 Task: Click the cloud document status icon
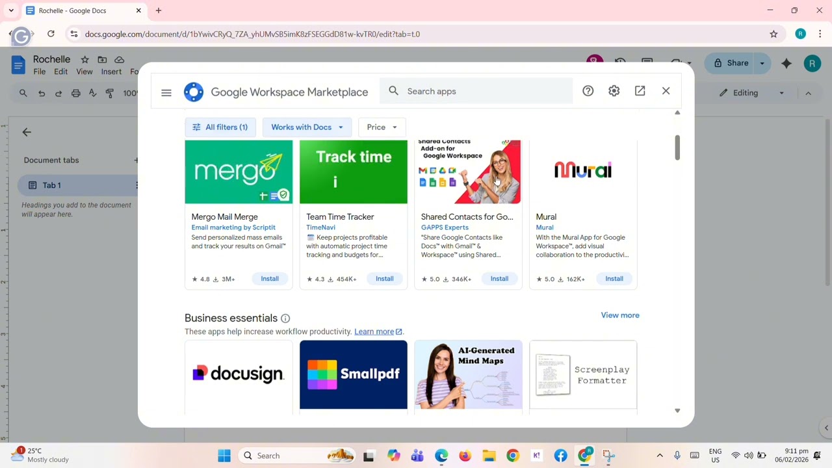tap(119, 60)
